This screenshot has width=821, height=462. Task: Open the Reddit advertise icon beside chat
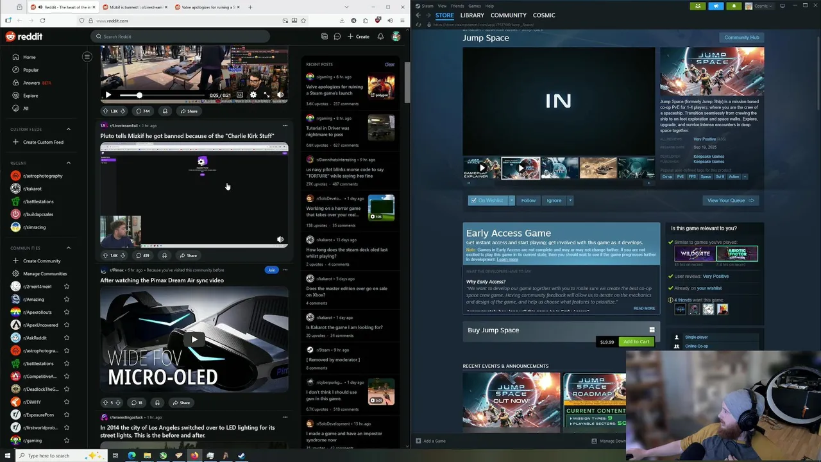pyautogui.click(x=325, y=37)
